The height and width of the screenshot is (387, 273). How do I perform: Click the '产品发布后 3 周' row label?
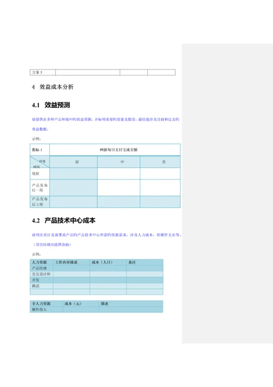(x=40, y=201)
